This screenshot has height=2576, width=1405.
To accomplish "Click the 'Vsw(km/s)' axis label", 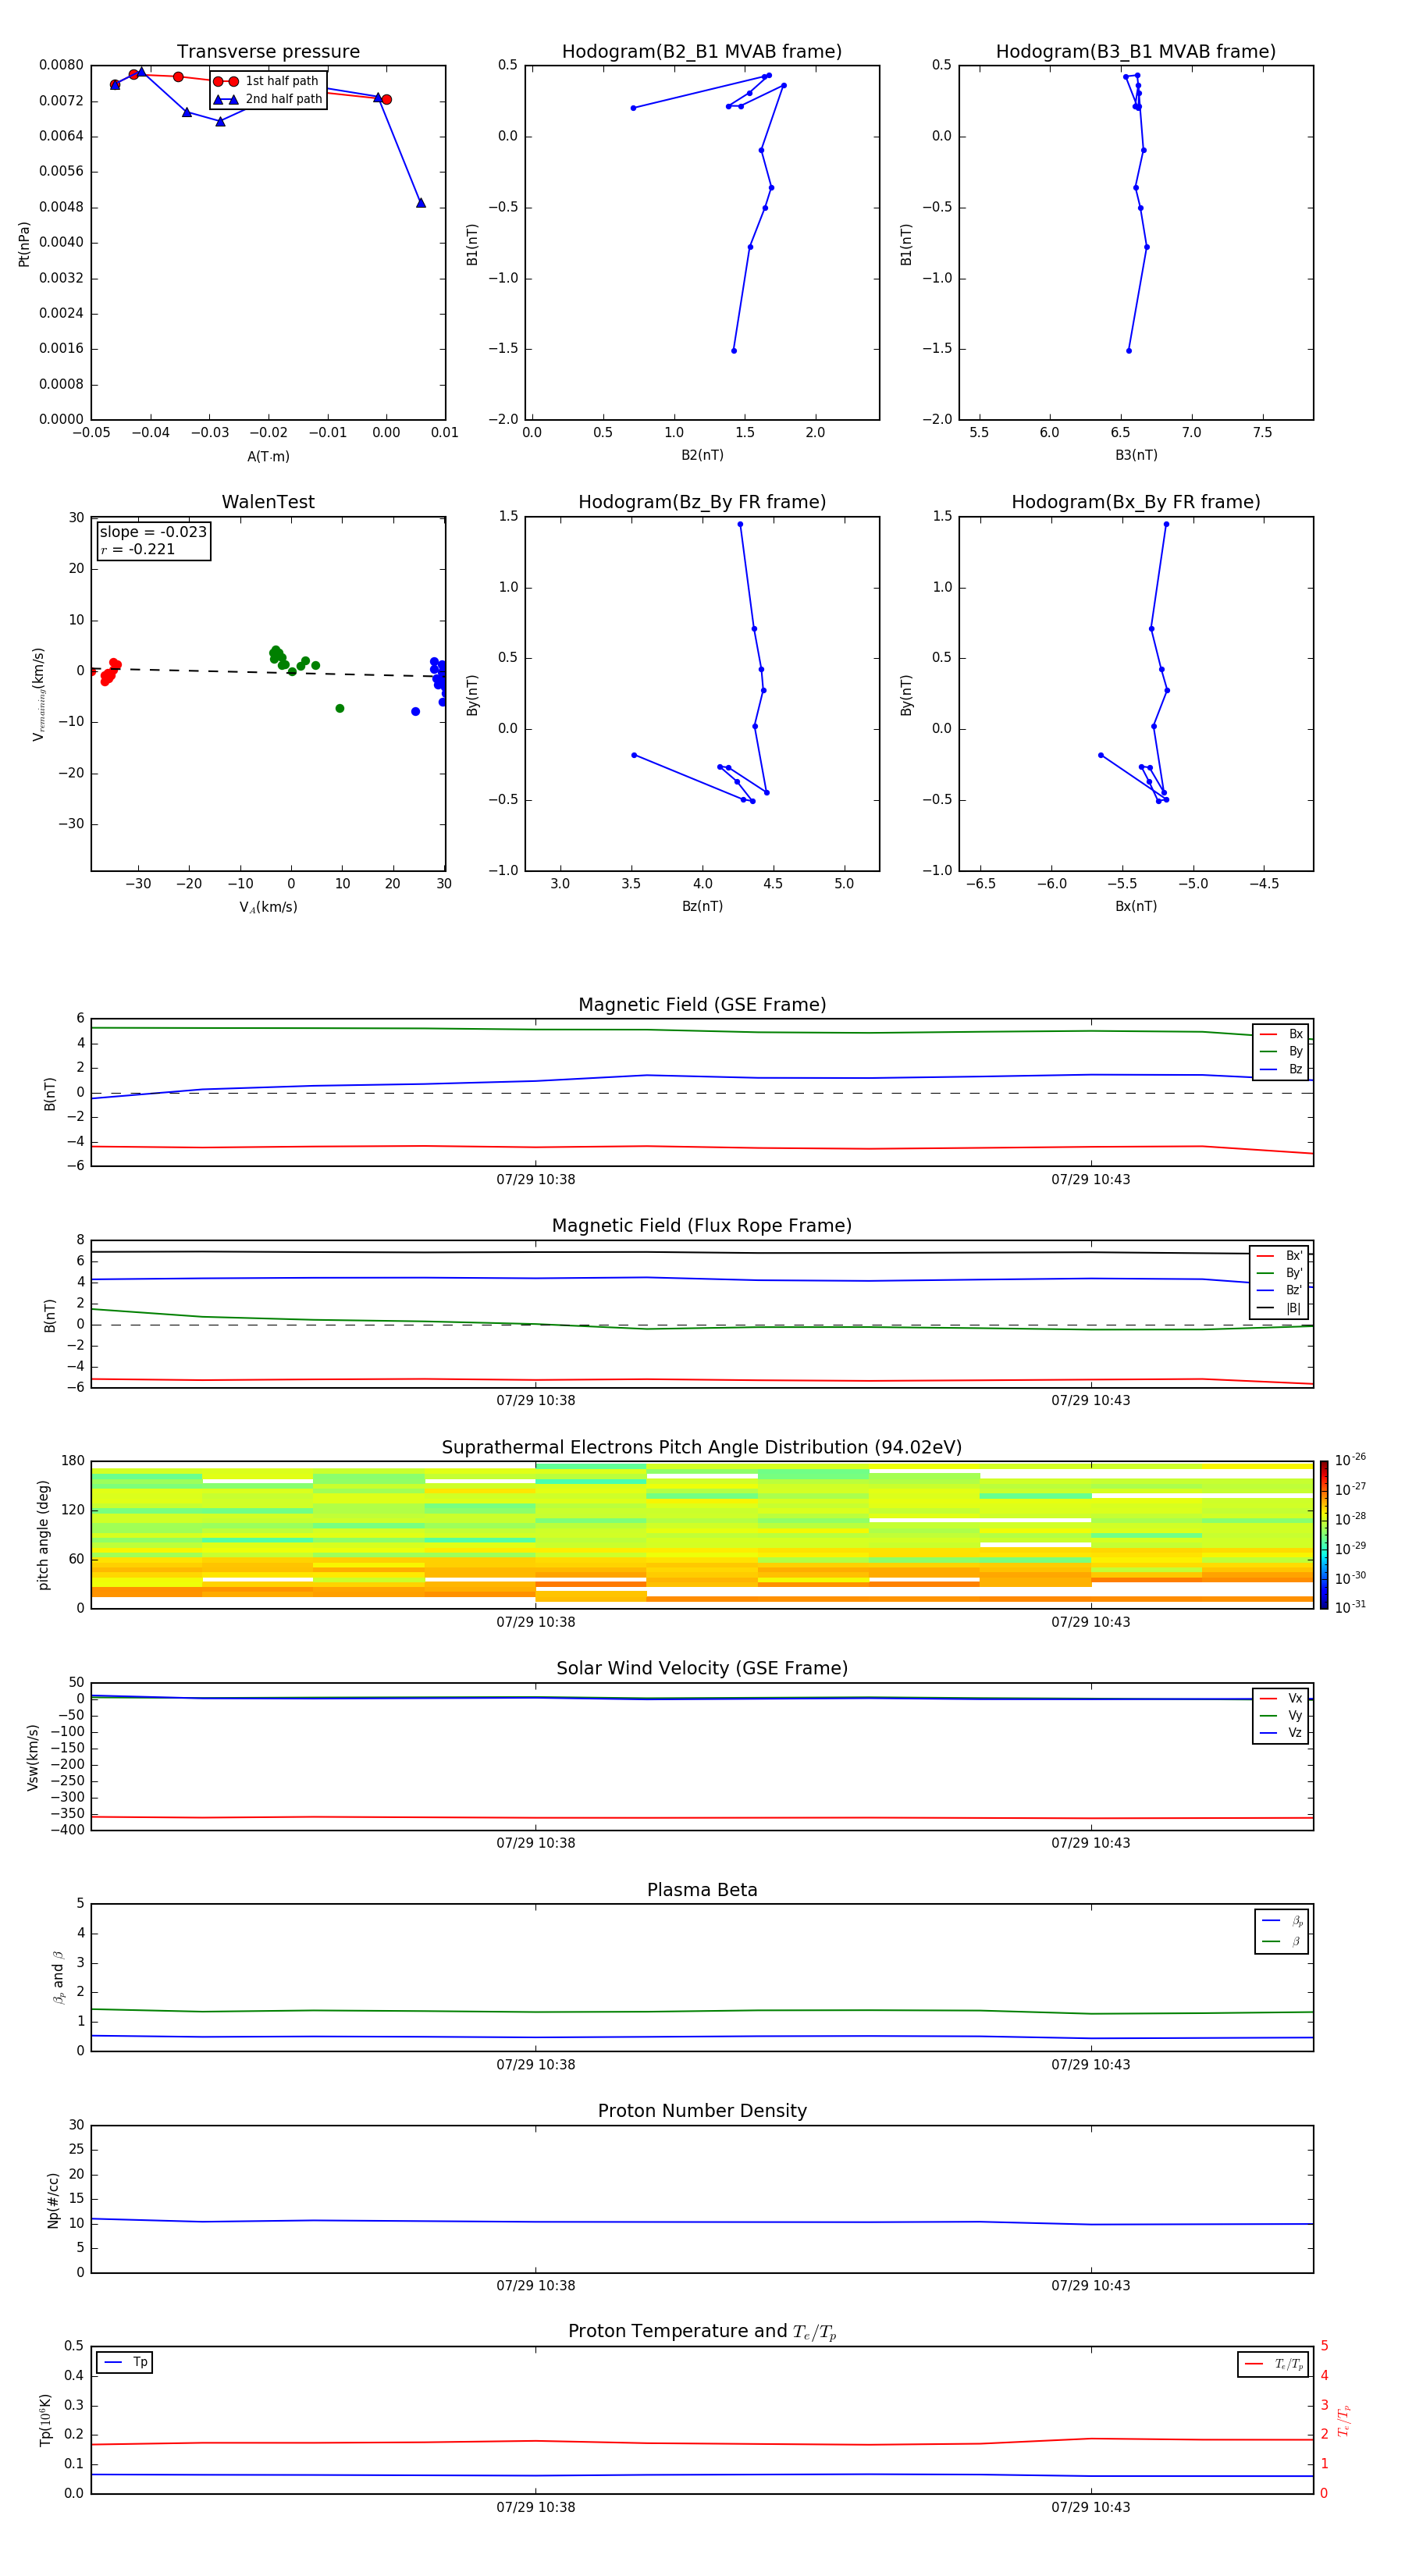I will pos(33,1757).
